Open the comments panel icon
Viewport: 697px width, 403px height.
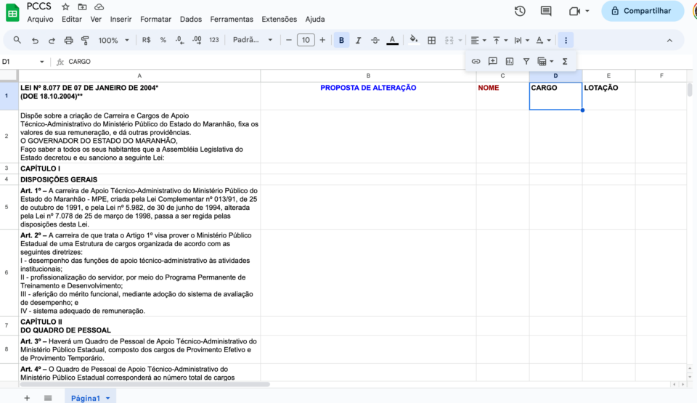[x=546, y=11]
